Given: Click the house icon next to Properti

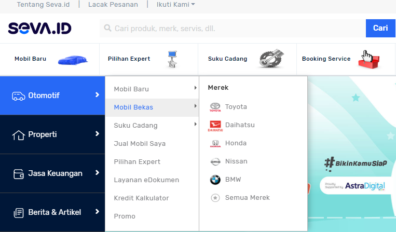Looking at the screenshot, I should coord(19,135).
